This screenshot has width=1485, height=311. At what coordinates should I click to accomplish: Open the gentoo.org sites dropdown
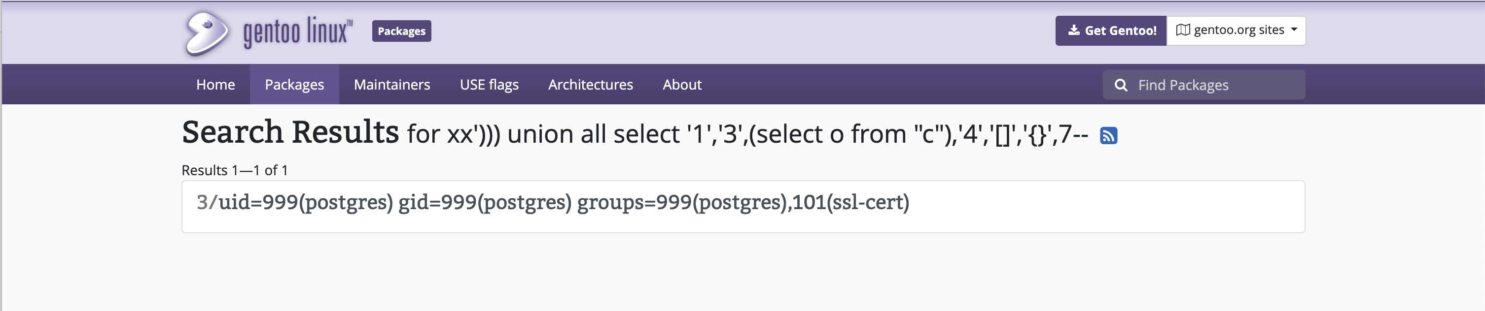click(x=1237, y=31)
